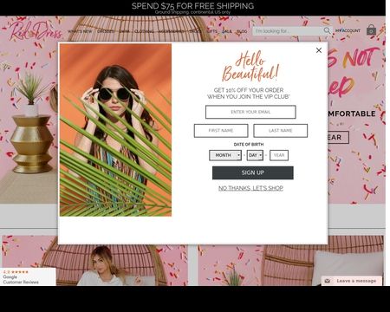
Task: Open the Day dropdown
Action: 255,155
